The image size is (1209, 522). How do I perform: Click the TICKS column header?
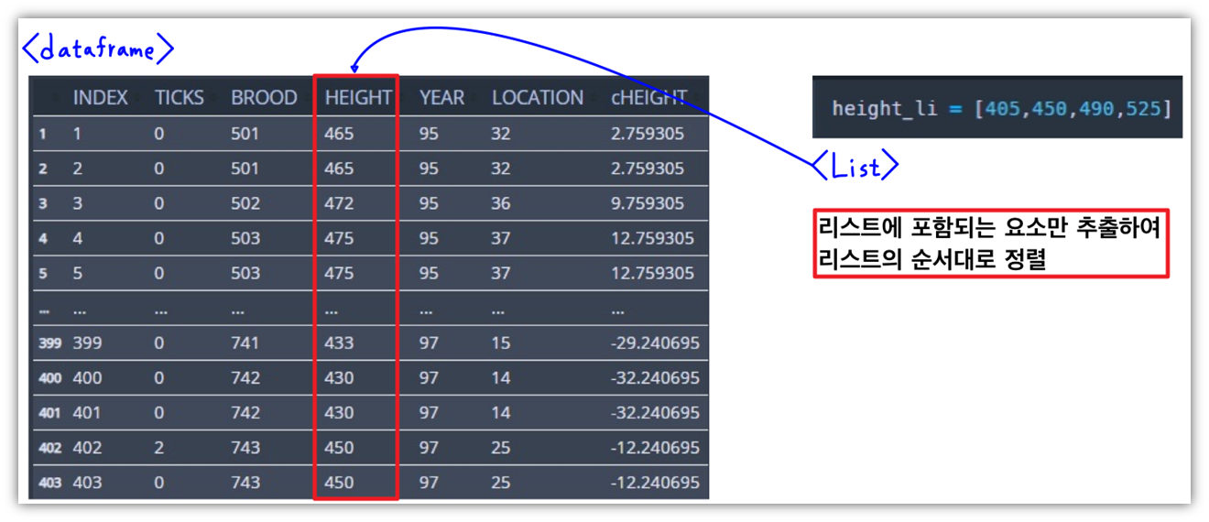point(180,97)
